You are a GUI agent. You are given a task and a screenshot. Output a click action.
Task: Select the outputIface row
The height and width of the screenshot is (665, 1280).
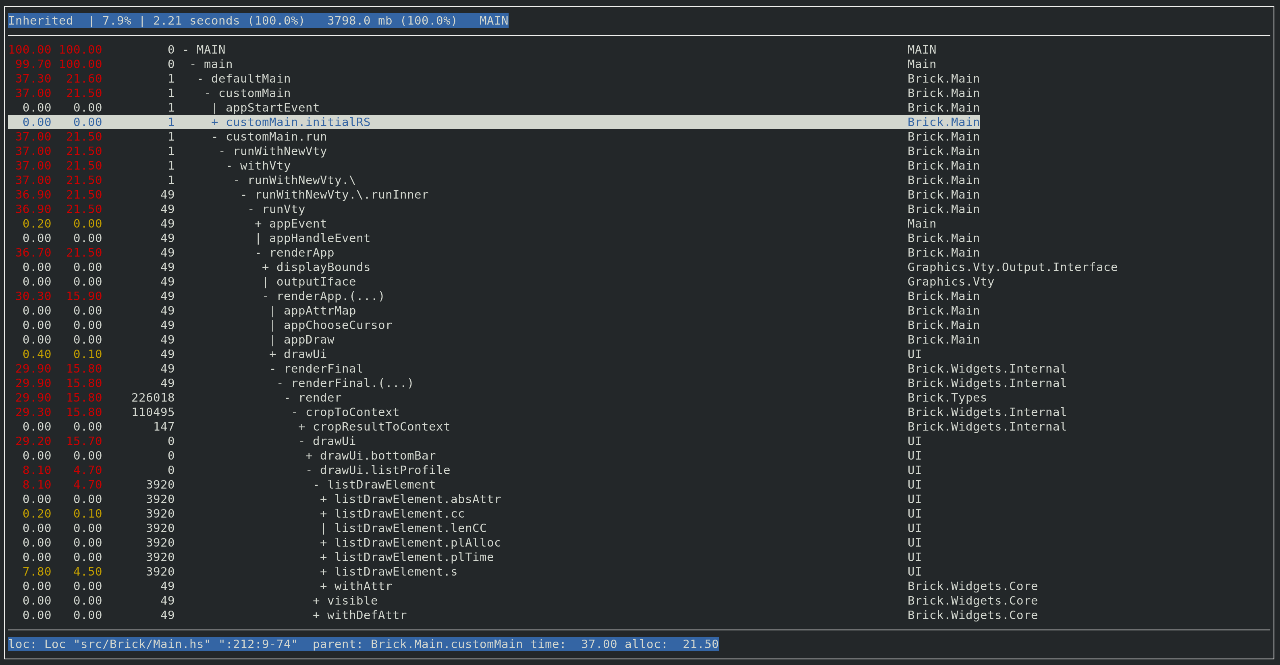(x=316, y=282)
